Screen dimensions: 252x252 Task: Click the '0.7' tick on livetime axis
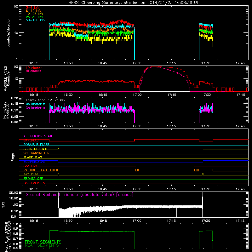point(15,239)
